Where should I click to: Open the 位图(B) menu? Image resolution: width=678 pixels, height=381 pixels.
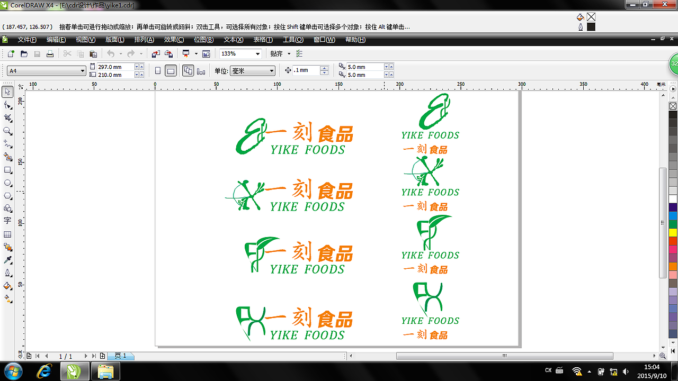coord(203,40)
